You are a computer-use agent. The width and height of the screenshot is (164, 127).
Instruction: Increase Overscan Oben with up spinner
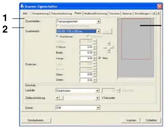click(x=95, y=73)
